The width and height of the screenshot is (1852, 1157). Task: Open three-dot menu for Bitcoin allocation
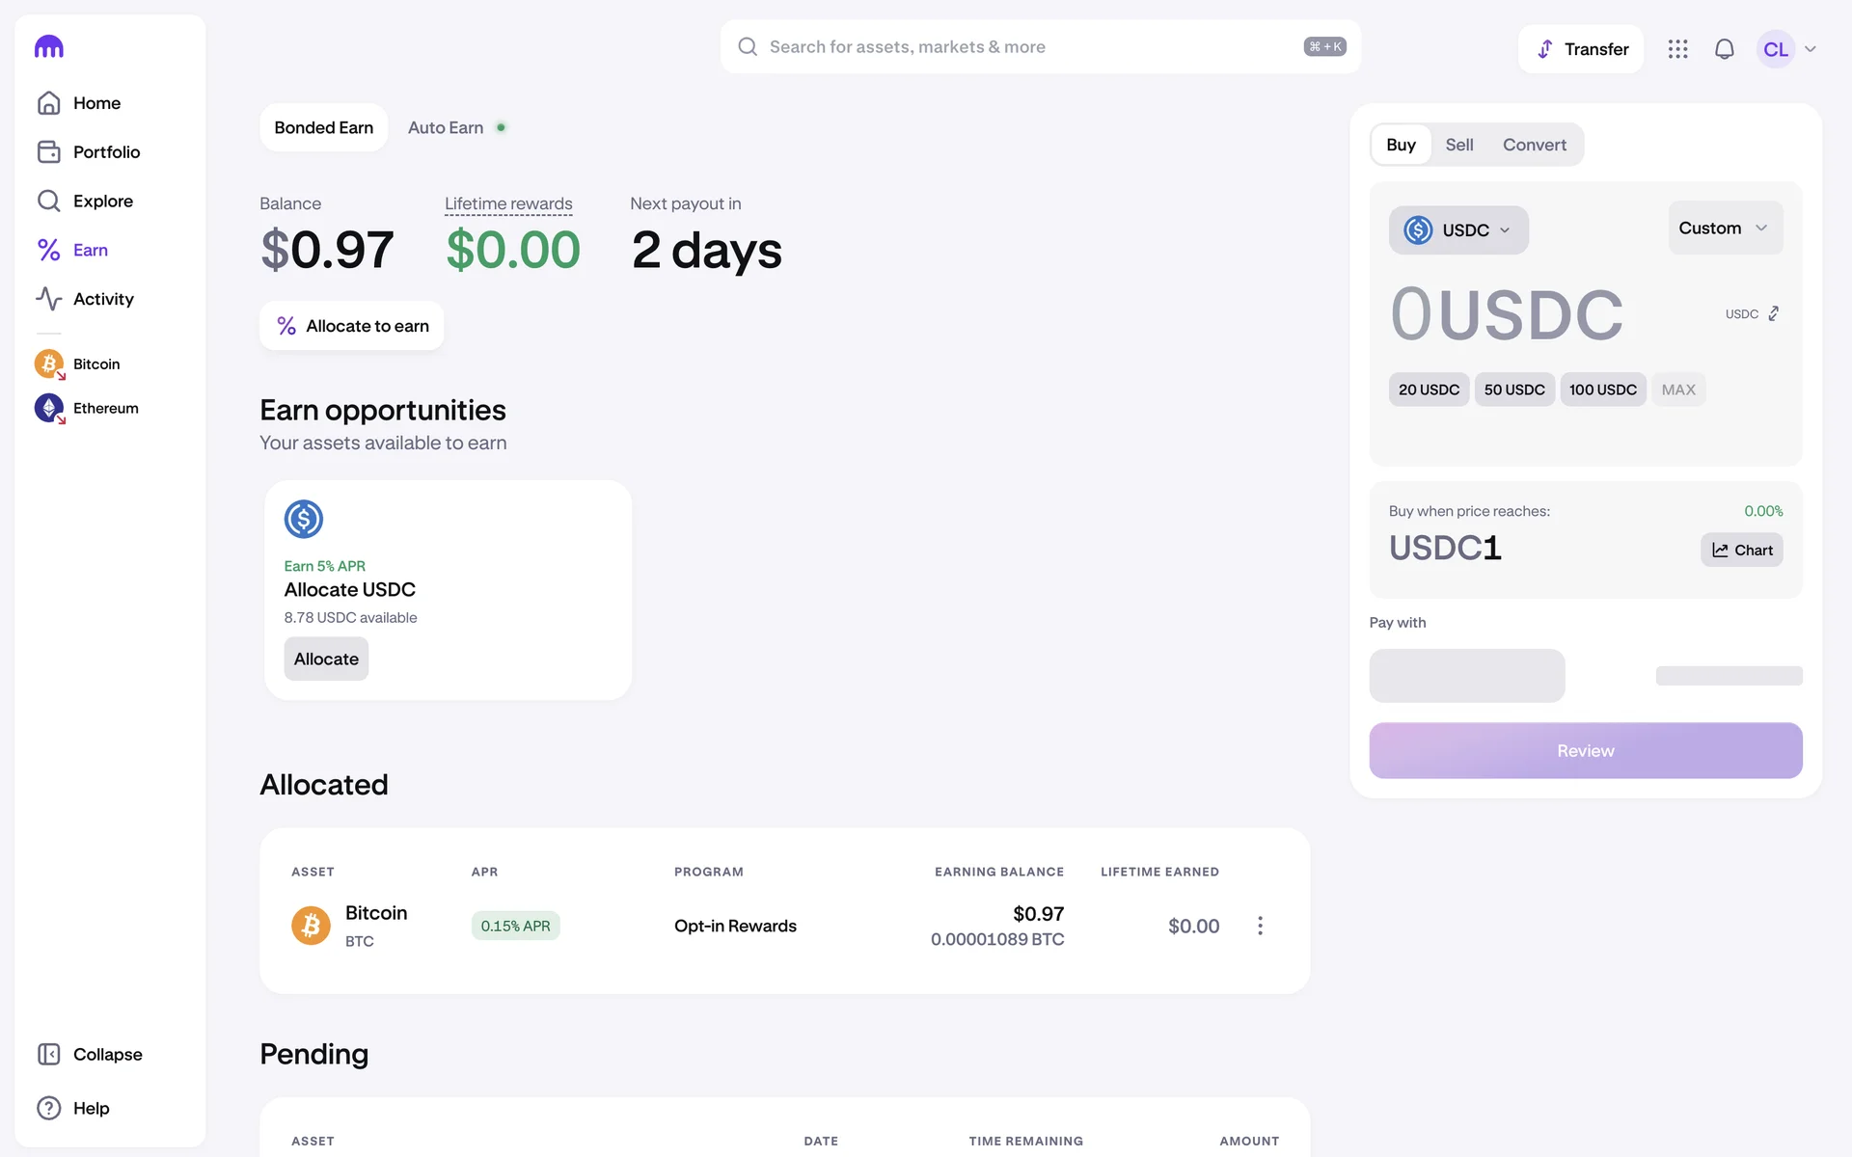(1260, 926)
